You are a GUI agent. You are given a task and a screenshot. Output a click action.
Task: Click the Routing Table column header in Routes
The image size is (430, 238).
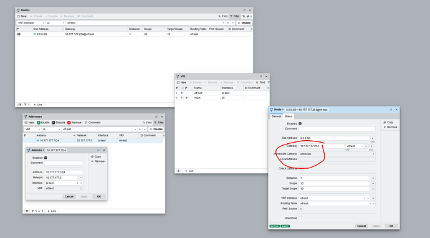(x=198, y=29)
